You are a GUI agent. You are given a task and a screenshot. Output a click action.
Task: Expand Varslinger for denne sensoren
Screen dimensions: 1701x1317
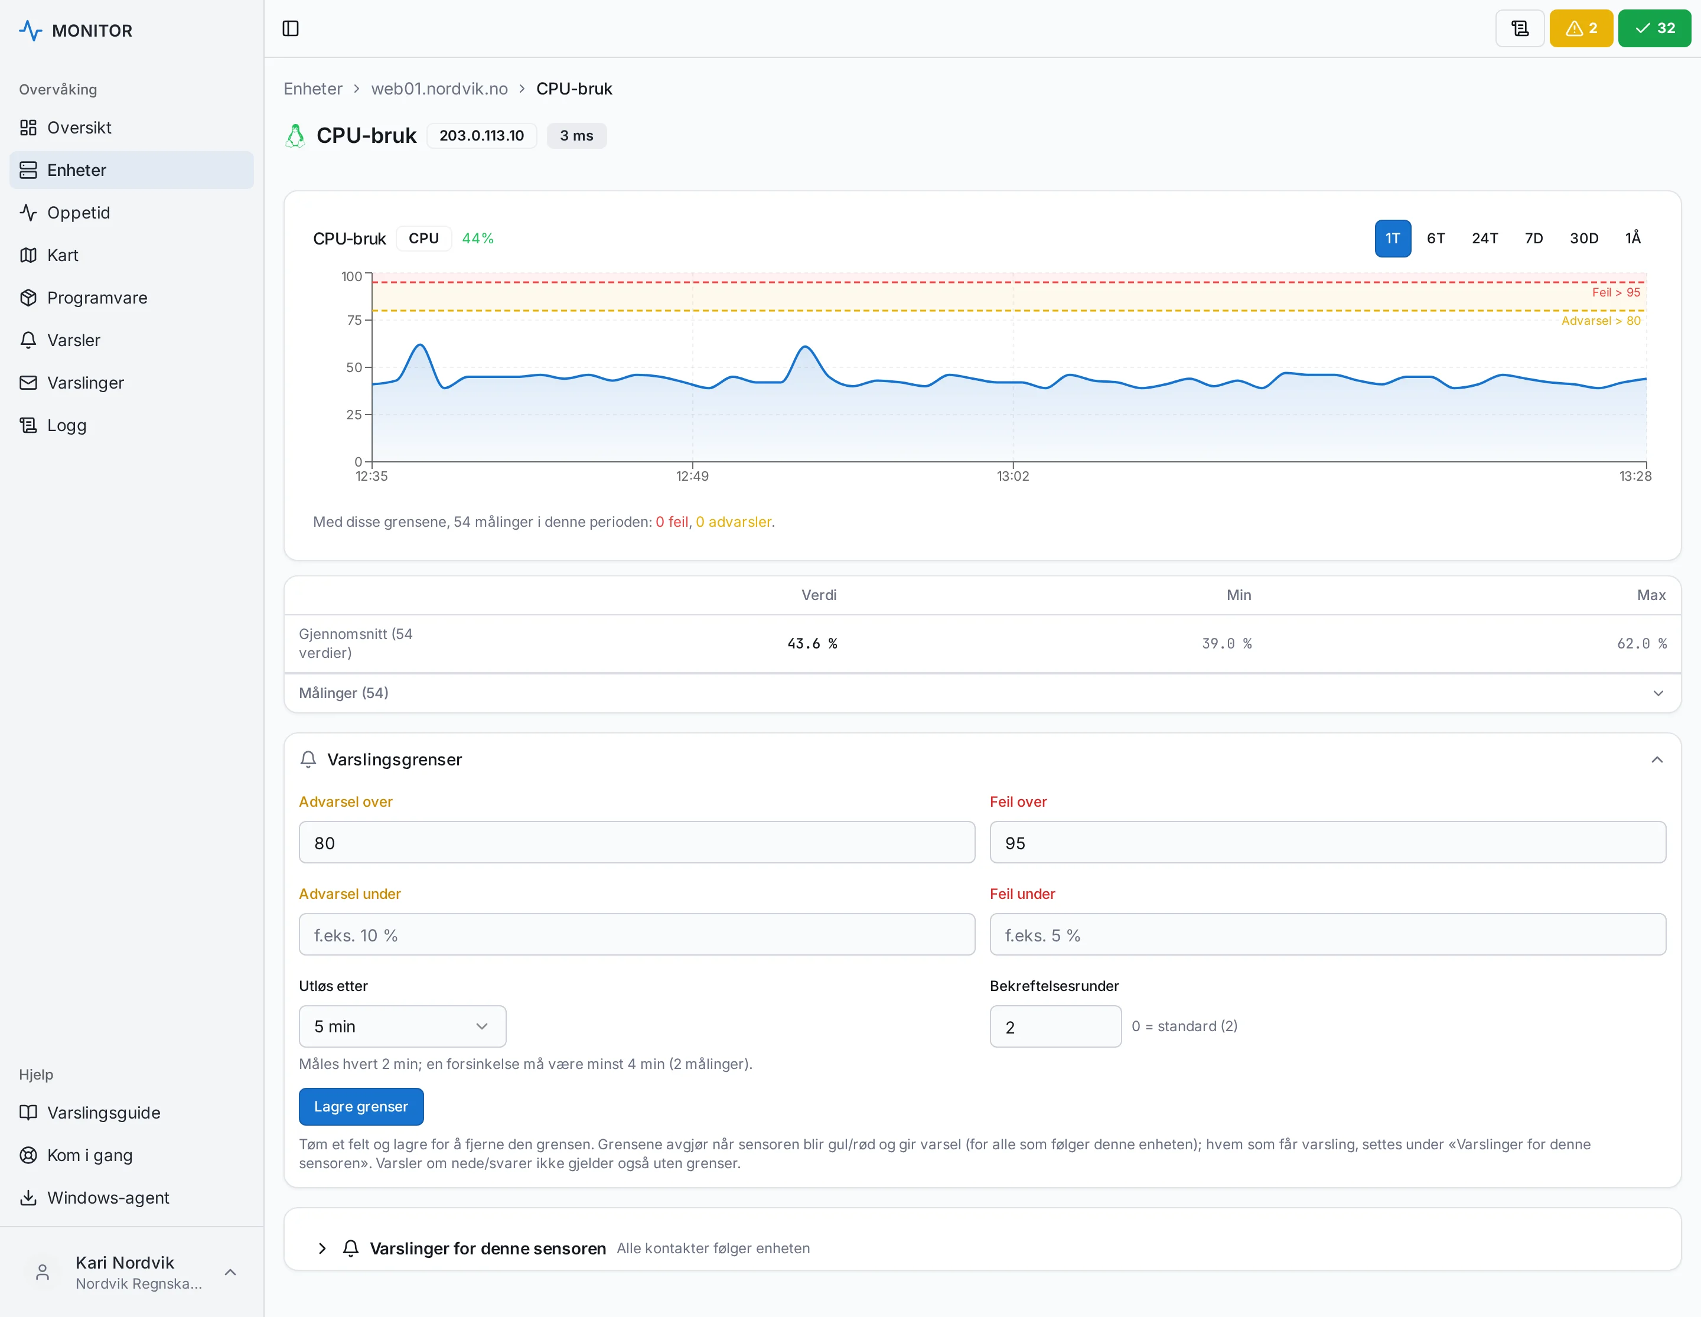322,1248
